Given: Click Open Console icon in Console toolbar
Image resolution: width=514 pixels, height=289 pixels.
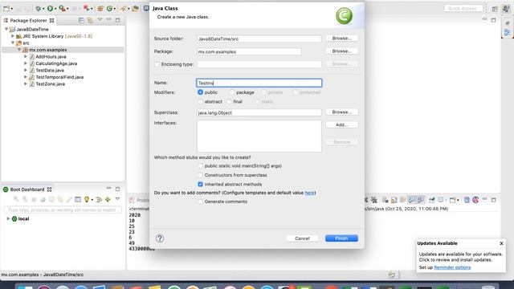Looking at the screenshot, I should (453, 200).
